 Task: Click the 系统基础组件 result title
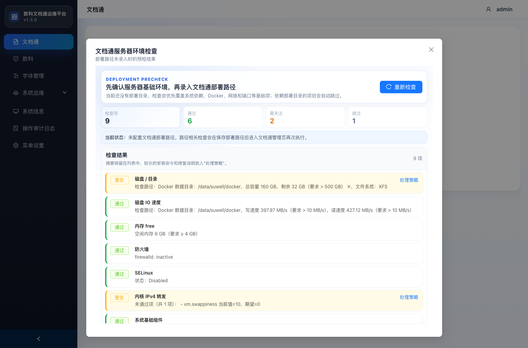click(149, 320)
